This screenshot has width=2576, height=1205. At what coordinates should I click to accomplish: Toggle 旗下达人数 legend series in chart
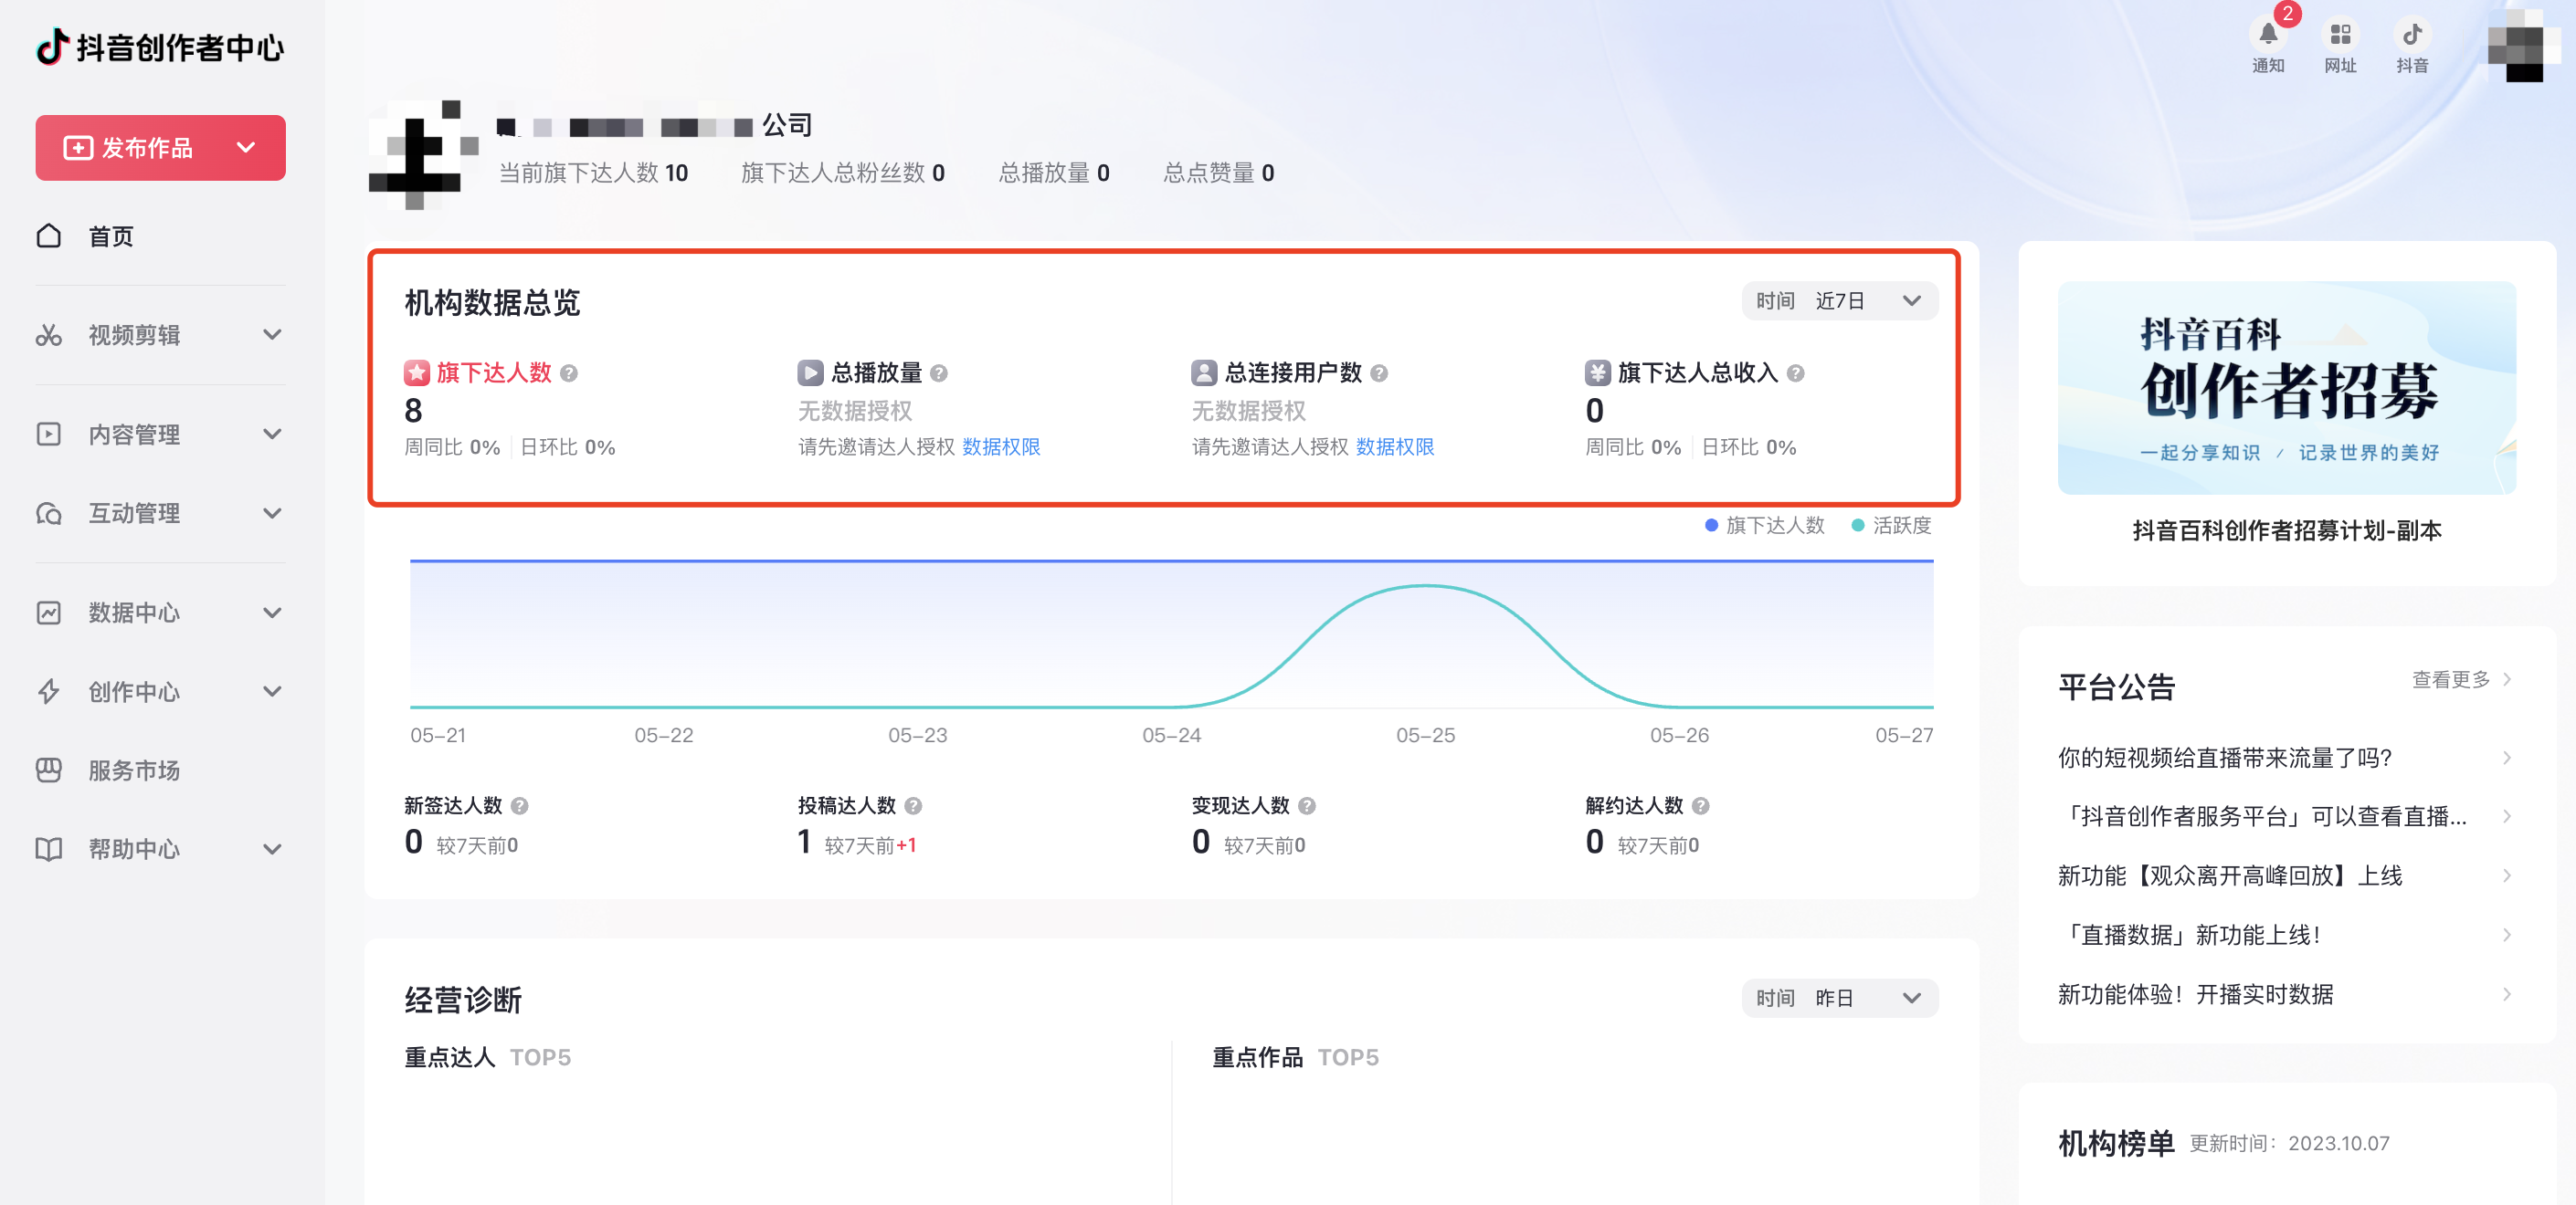point(1765,526)
